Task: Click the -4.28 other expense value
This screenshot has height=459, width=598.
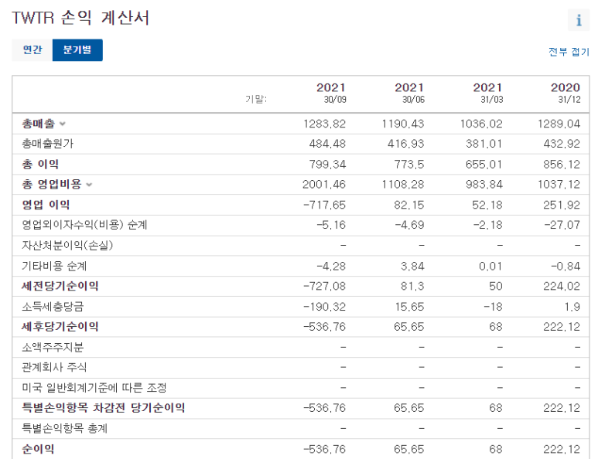Action: tap(331, 267)
